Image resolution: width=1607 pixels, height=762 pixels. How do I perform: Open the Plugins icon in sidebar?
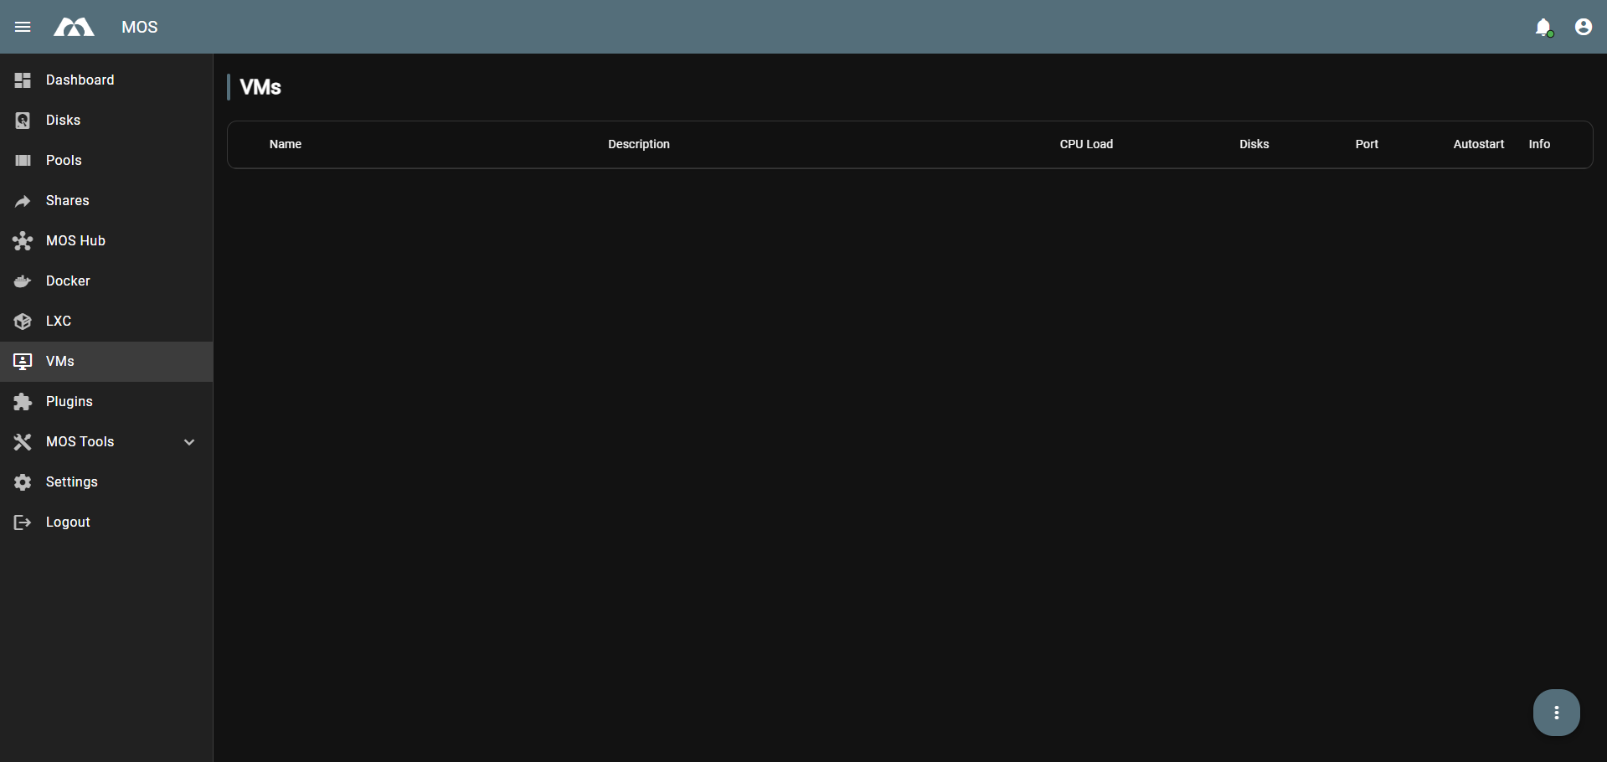[x=22, y=401]
